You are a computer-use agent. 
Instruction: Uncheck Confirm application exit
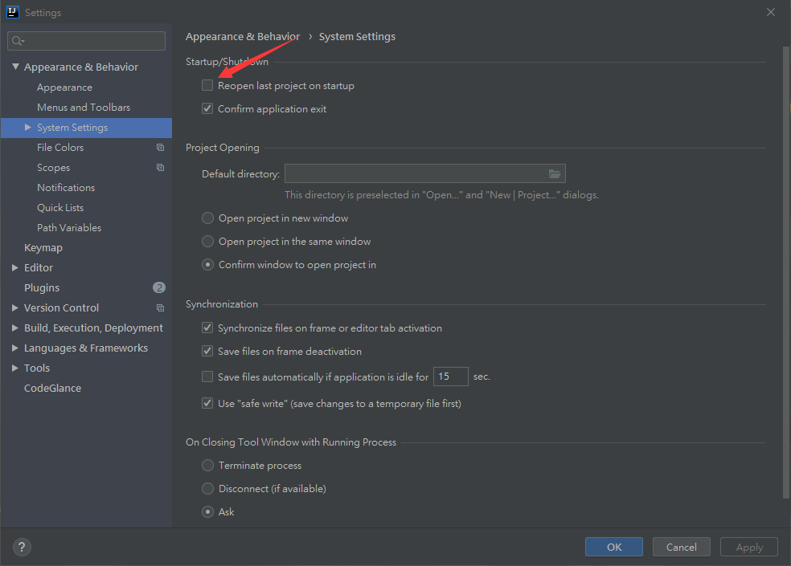click(x=207, y=109)
